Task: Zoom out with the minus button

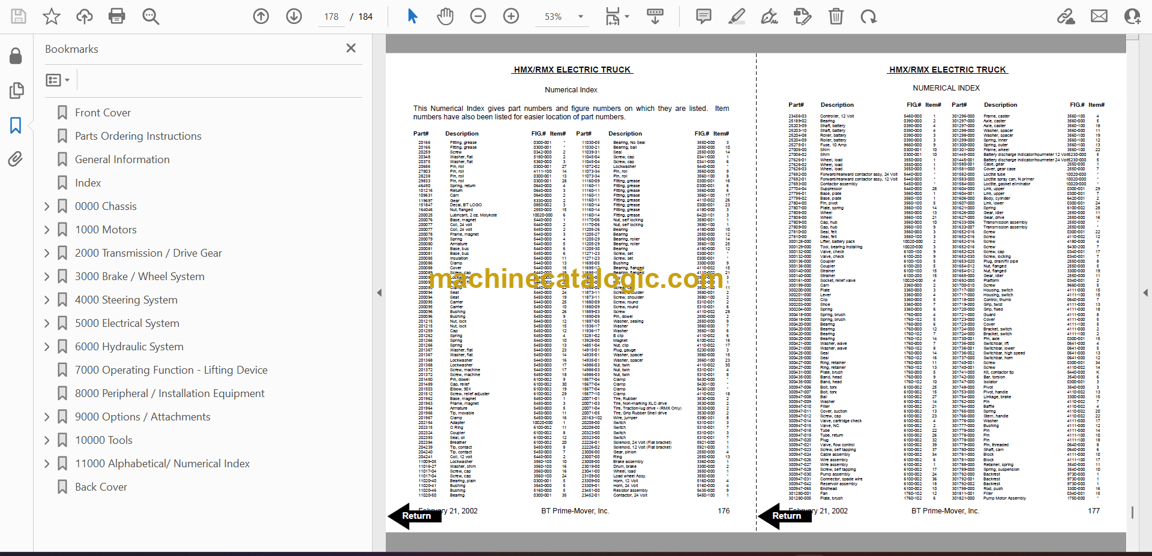Action: click(478, 16)
